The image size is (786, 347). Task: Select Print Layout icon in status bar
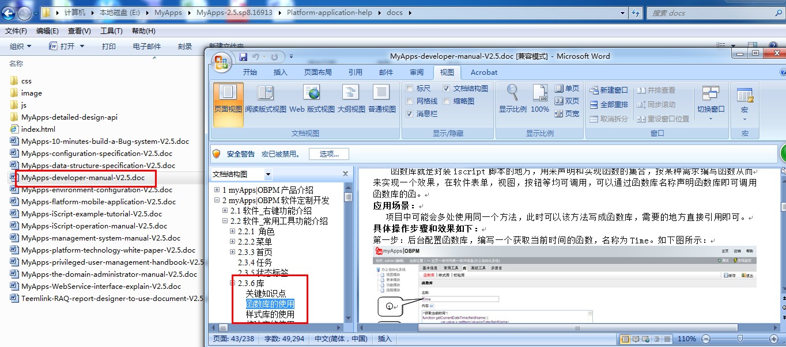pyautogui.click(x=625, y=339)
